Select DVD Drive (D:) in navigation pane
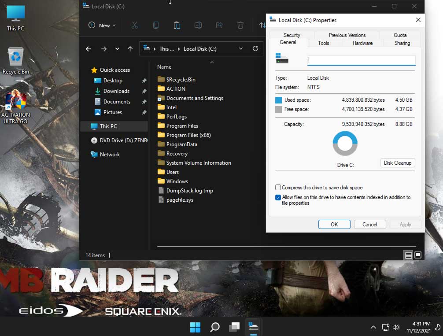Viewport: 443px width, 336px height. tap(119, 140)
